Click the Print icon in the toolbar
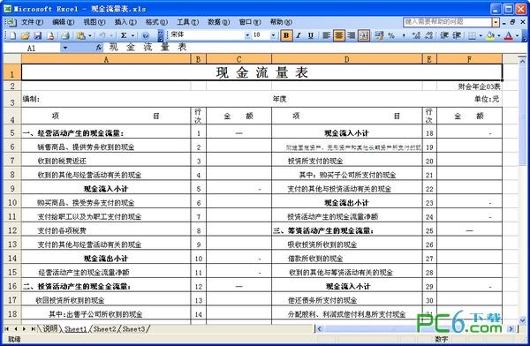 click(65, 35)
